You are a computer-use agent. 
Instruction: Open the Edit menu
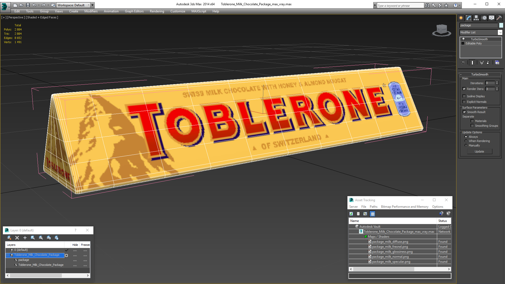click(17, 11)
